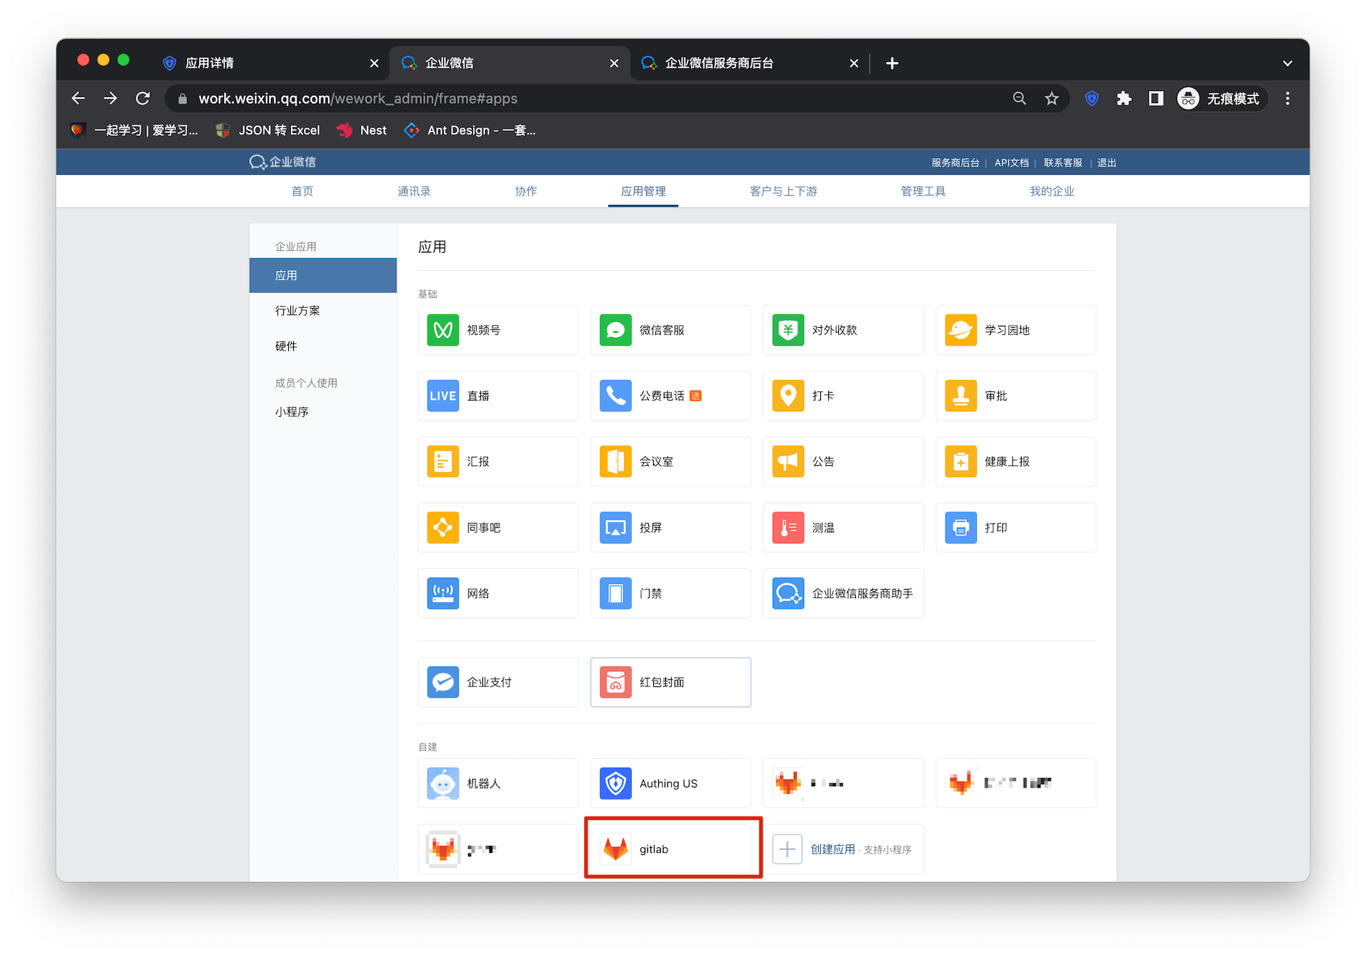
Task: Bookmark this page with star icon
Action: [x=1052, y=99]
